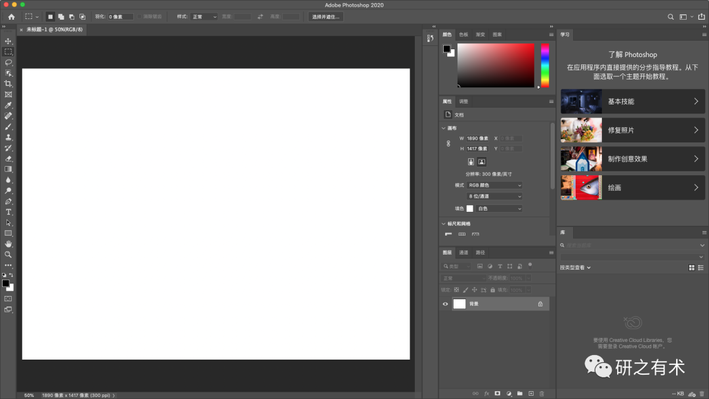Image resolution: width=709 pixels, height=399 pixels.
Task: Open the 样式 style dropdown
Action: click(204, 16)
